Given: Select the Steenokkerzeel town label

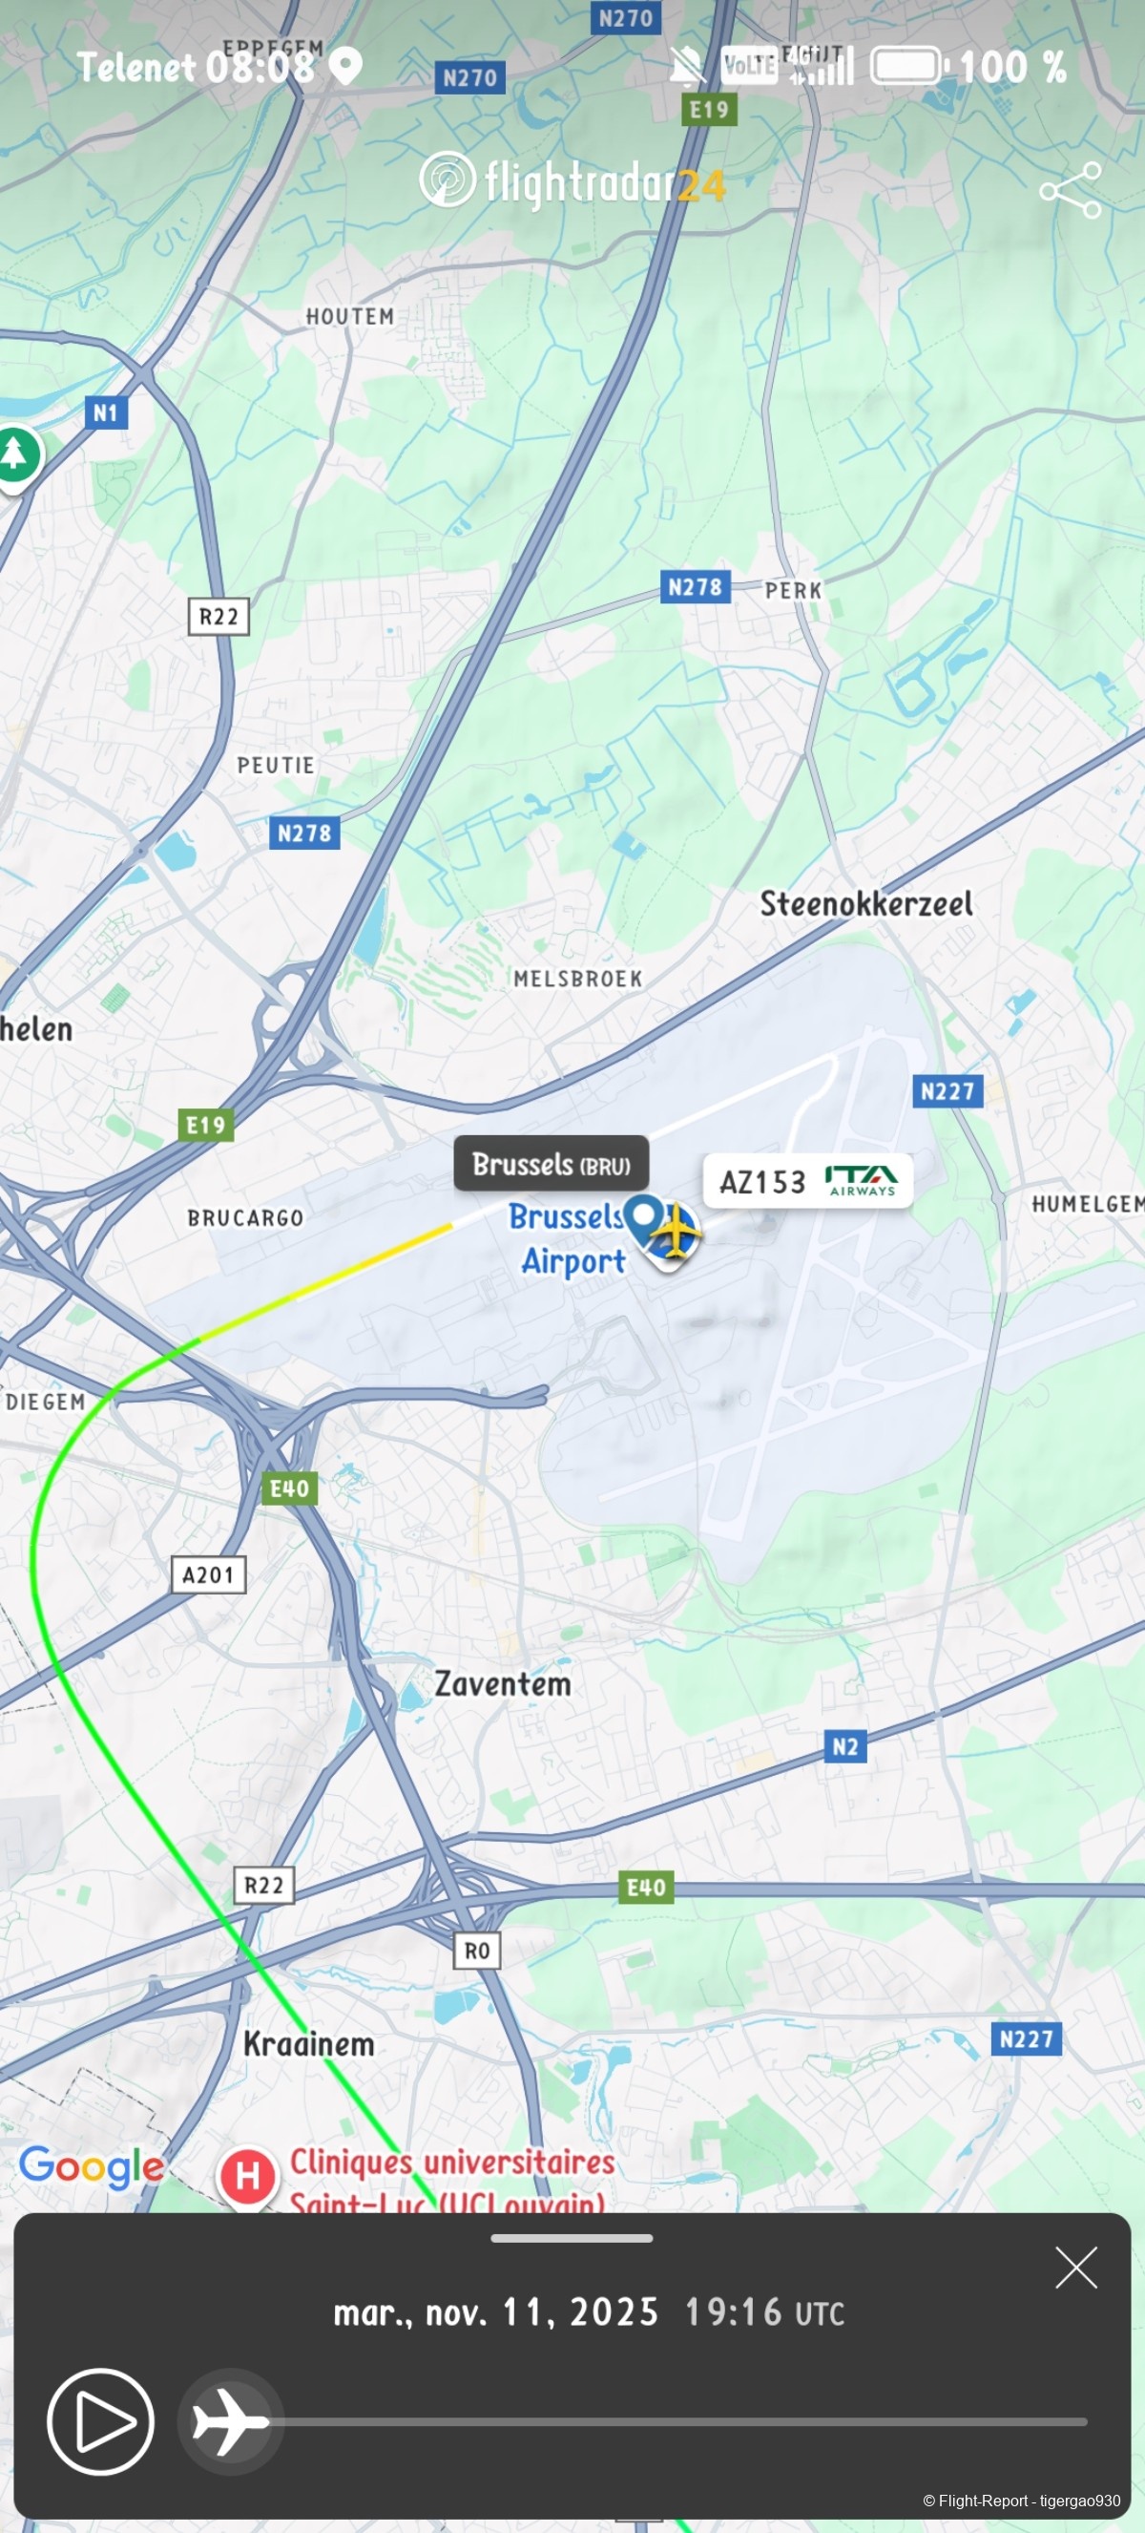Looking at the screenshot, I should coord(865,903).
